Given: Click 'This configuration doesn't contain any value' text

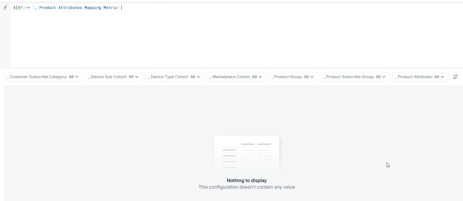Looking at the screenshot, I should [247, 187].
